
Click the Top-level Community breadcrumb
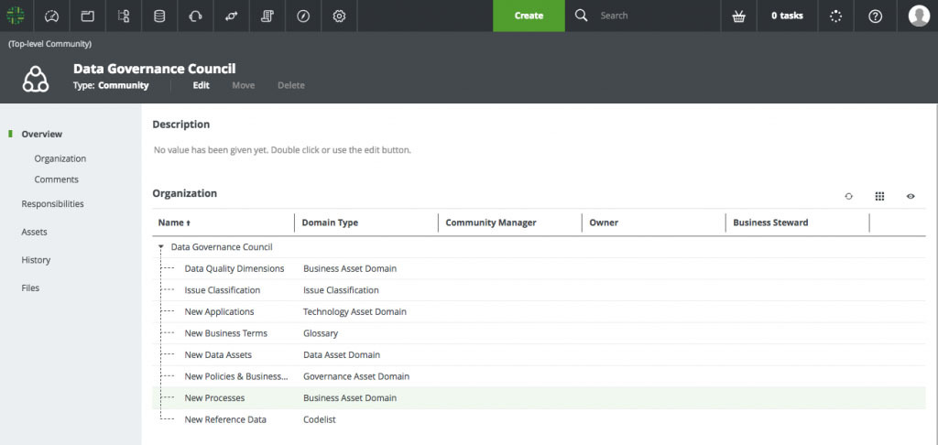click(49, 44)
